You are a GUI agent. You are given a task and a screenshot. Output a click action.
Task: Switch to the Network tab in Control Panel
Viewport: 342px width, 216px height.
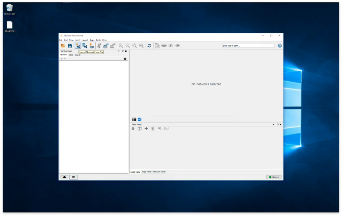(63, 55)
